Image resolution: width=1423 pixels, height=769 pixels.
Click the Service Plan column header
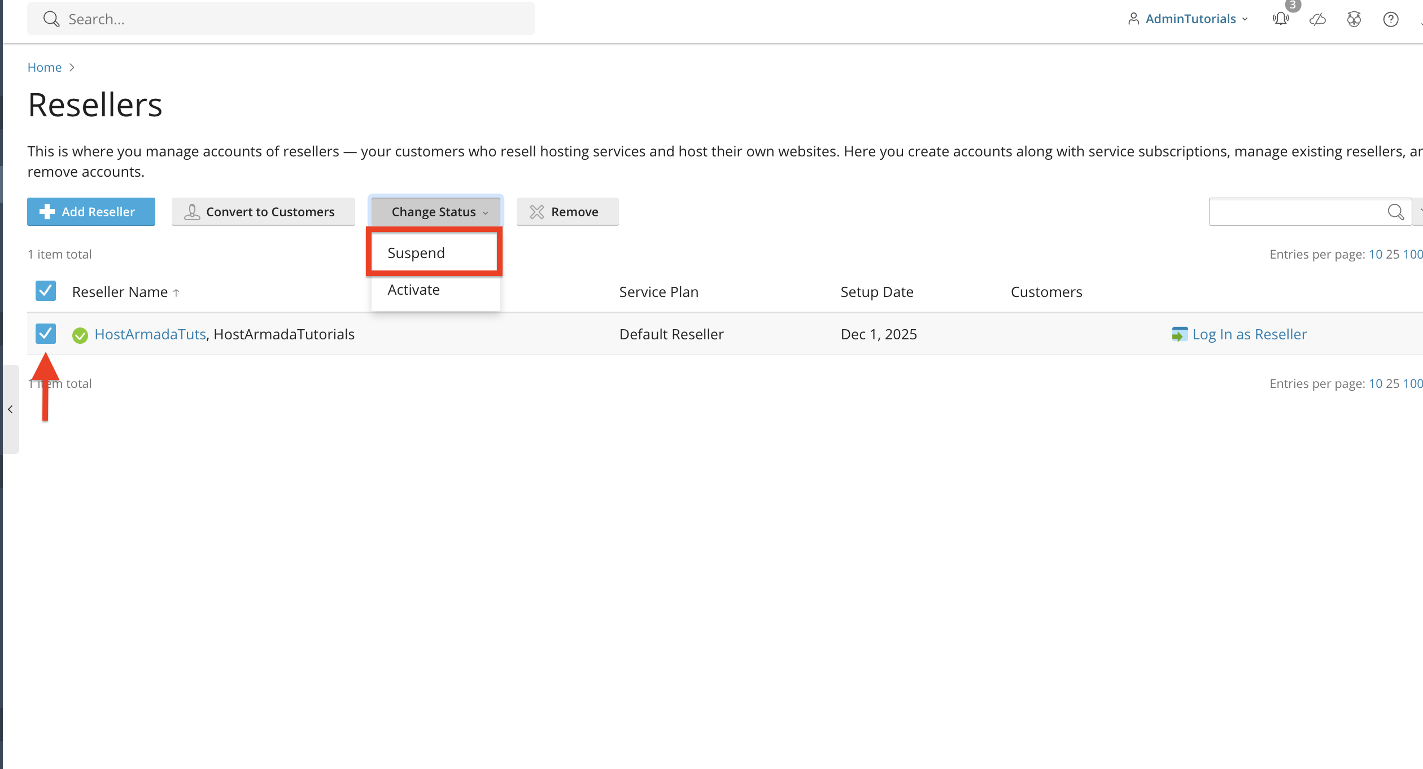(x=658, y=292)
